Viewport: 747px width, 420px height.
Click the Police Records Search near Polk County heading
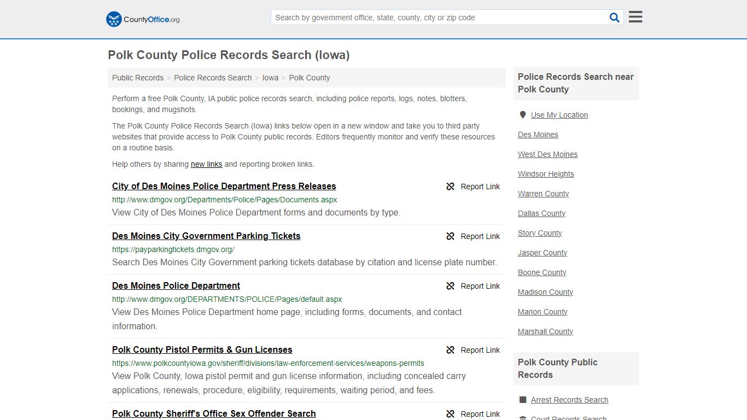tap(576, 83)
